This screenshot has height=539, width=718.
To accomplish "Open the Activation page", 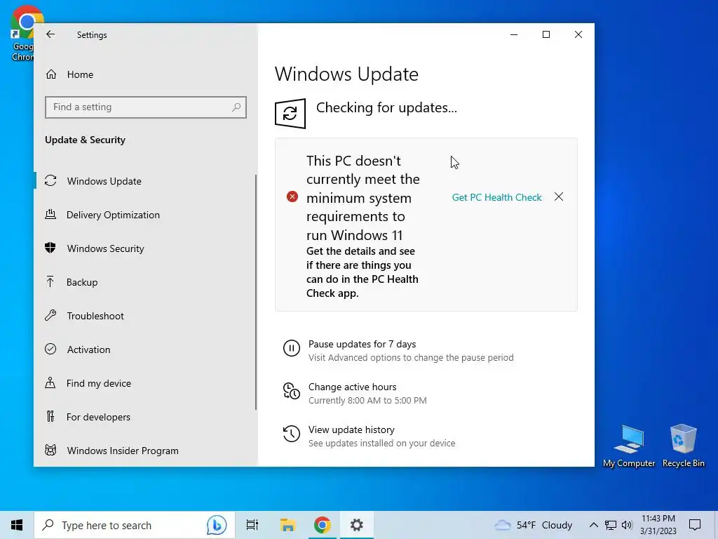I will pos(144,350).
